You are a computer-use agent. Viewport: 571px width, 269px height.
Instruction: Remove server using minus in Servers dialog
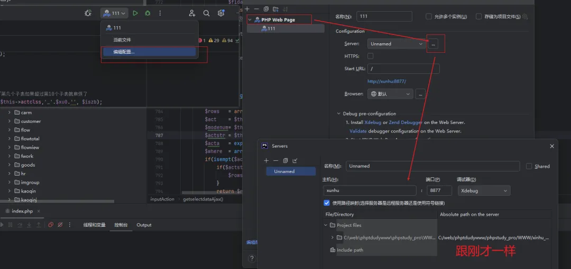[275, 160]
